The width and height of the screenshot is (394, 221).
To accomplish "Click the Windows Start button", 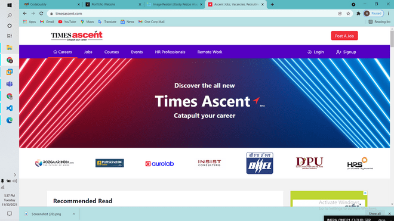I will [x=10, y=5].
